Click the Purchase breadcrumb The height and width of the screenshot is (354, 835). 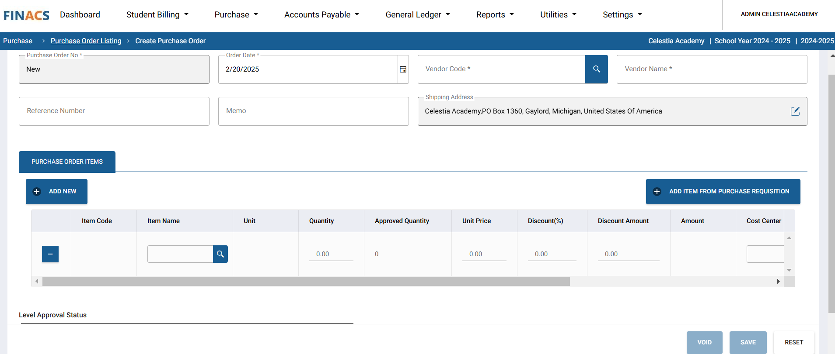click(x=17, y=41)
